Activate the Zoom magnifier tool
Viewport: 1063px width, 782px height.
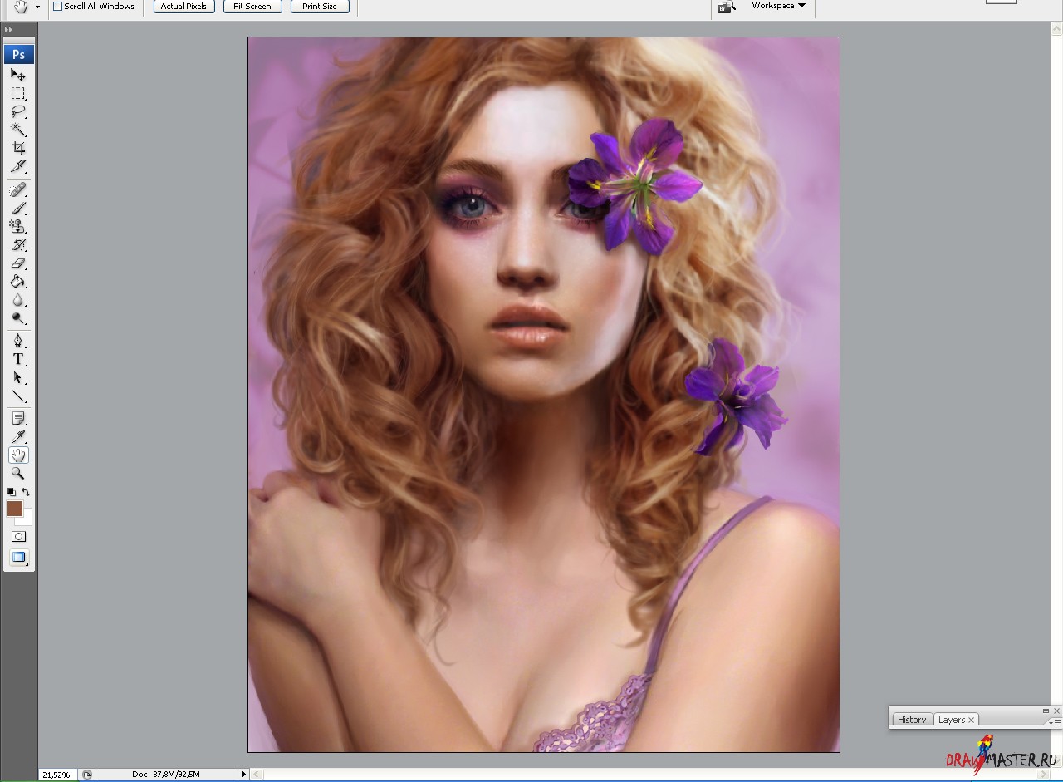pos(17,473)
